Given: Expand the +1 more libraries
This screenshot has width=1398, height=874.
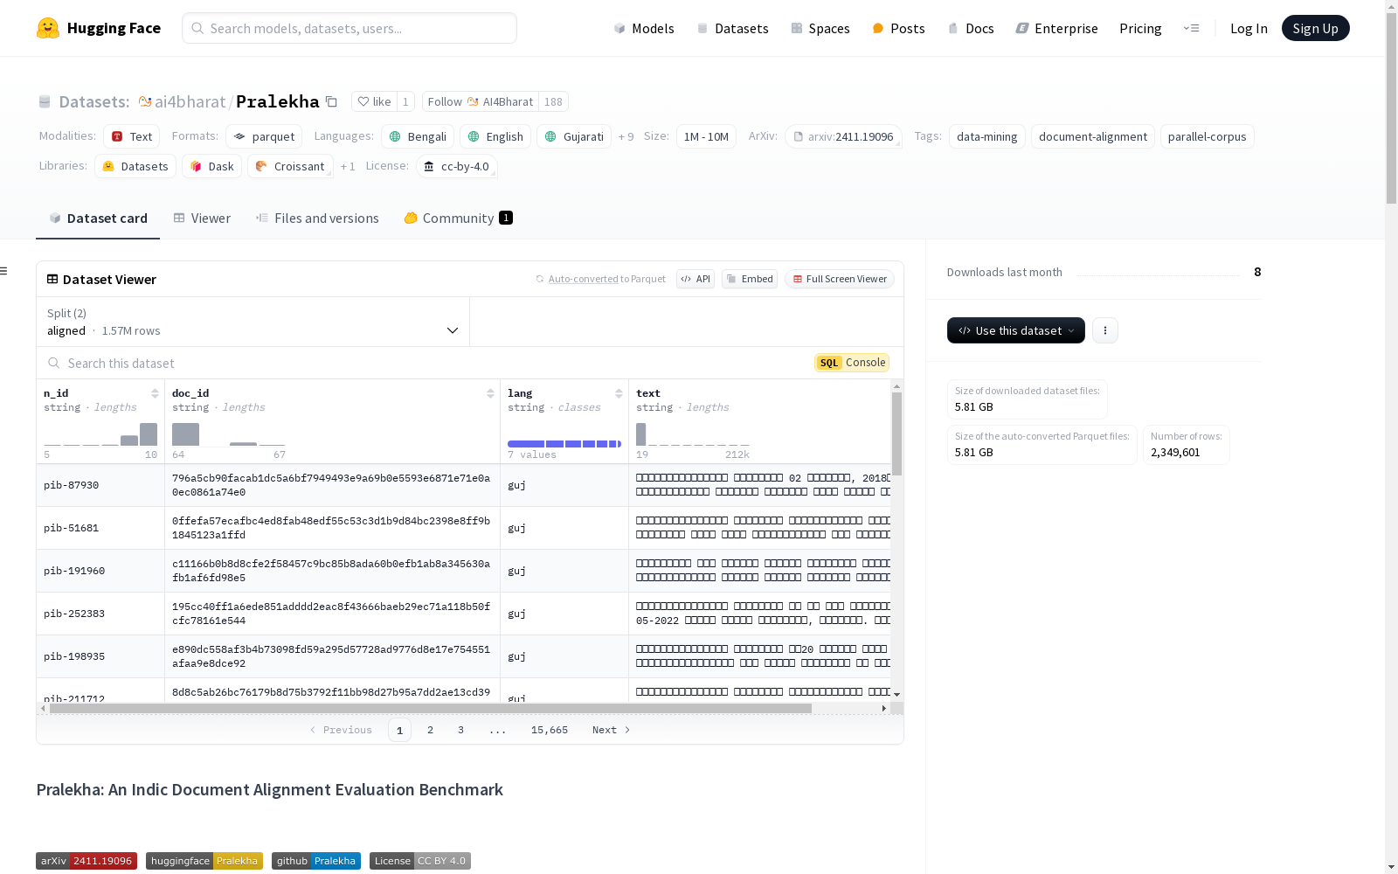Looking at the screenshot, I should [348, 166].
